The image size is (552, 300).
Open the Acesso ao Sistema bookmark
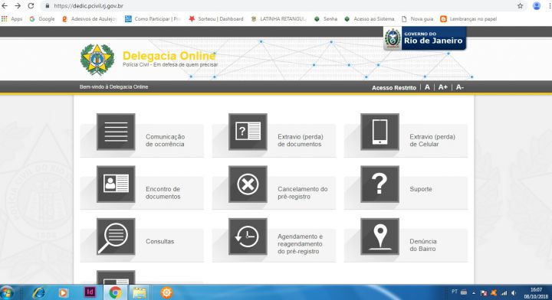[x=370, y=19]
